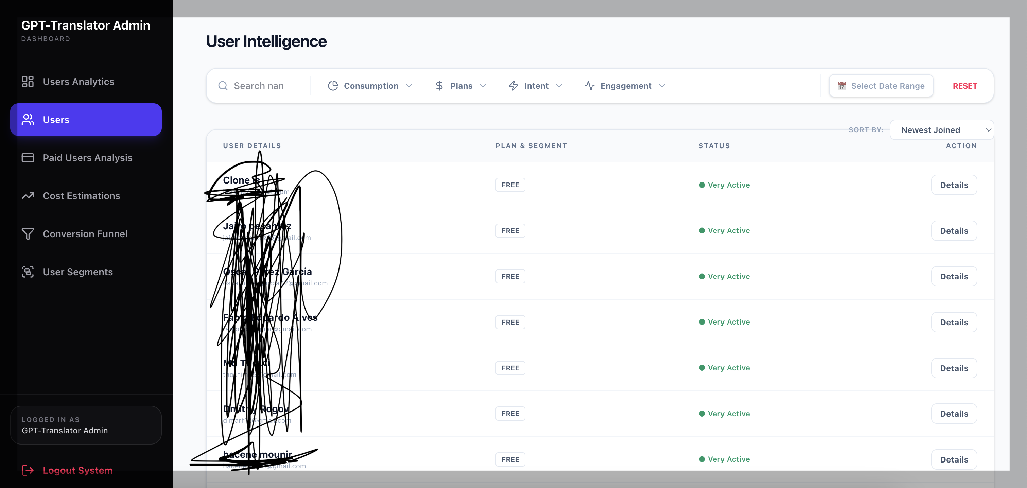
Task: Open Details for the first user row
Action: pyautogui.click(x=954, y=185)
